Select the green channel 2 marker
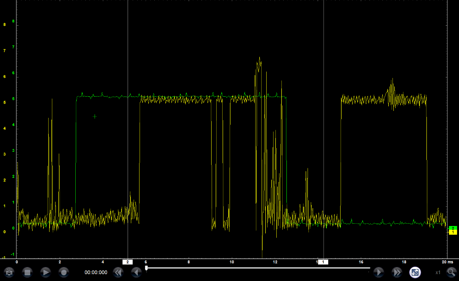Viewport: 459px width, 281px height. point(453,228)
